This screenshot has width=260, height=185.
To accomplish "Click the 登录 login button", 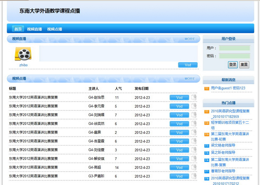I will (233, 65).
